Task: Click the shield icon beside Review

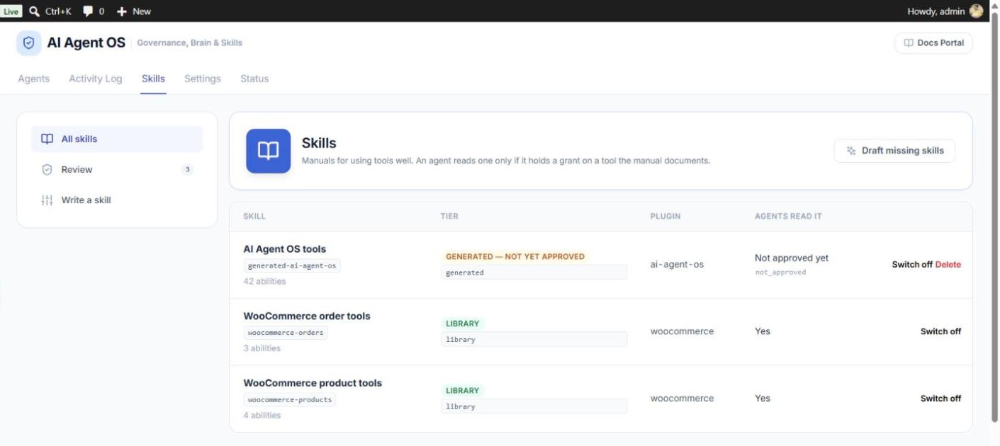Action: point(47,169)
